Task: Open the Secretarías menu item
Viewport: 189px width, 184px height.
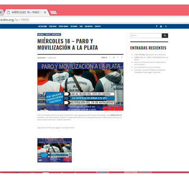Action: click(53, 26)
